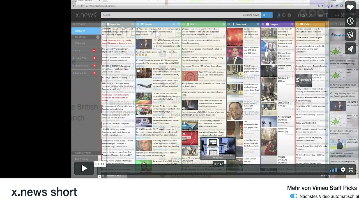The image size is (359, 202).
Task: Open 'SKorean accused of murder in HKong' video item
Action: [x=309, y=30]
